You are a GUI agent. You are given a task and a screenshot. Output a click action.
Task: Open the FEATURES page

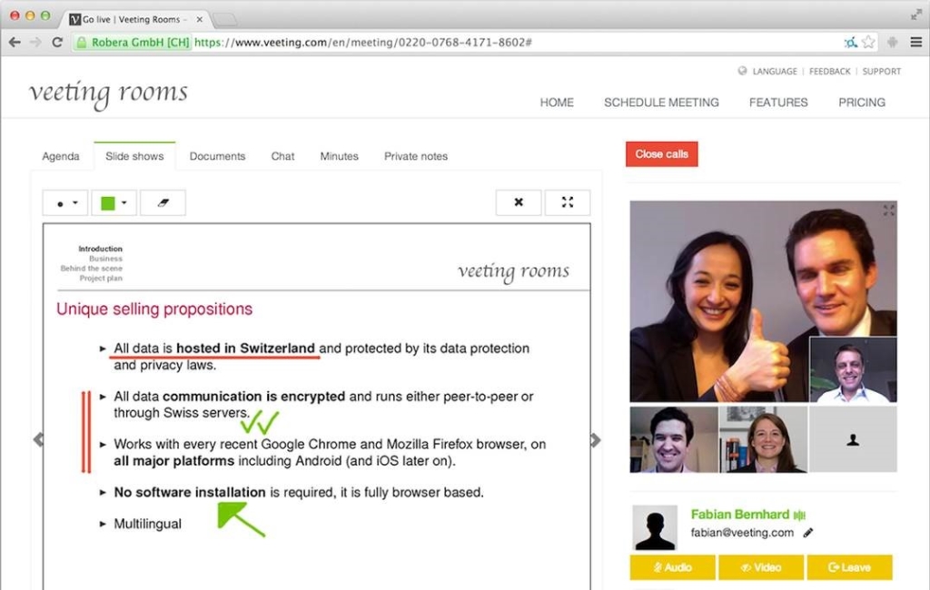pyautogui.click(x=778, y=103)
